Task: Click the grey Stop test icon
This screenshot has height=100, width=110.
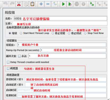Action: 77,4
